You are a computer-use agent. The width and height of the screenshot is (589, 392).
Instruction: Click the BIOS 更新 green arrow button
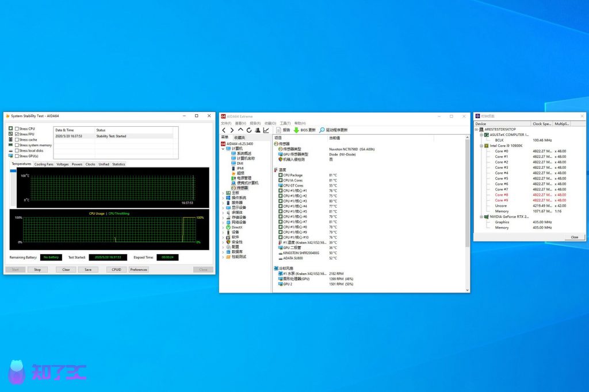click(x=305, y=130)
